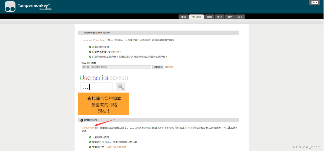Click the Tampermonkey logo icon
The width and height of the screenshot is (324, 151).
click(x=10, y=6)
